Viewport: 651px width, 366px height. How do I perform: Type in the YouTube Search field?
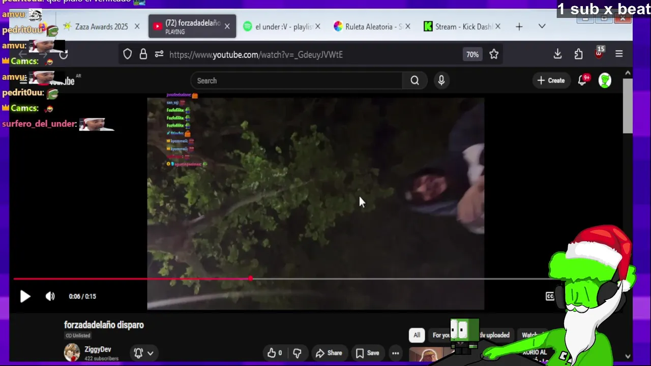297,81
